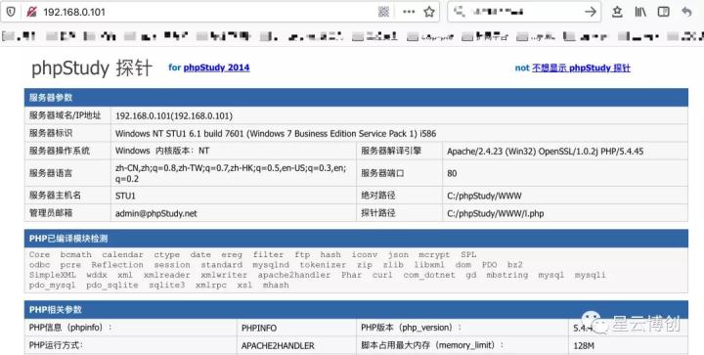Screen dimensions: 704x355
Task: Click the mcrypt module name
Action: (x=434, y=254)
